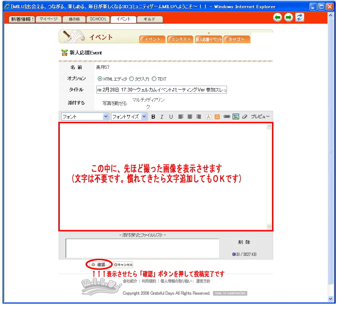Image resolution: width=345 pixels, height=310 pixels.
Task: Click the green back arrow icon
Action: click(x=277, y=18)
